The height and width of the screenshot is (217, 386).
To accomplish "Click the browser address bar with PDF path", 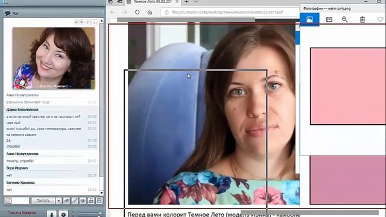I will coord(230,12).
